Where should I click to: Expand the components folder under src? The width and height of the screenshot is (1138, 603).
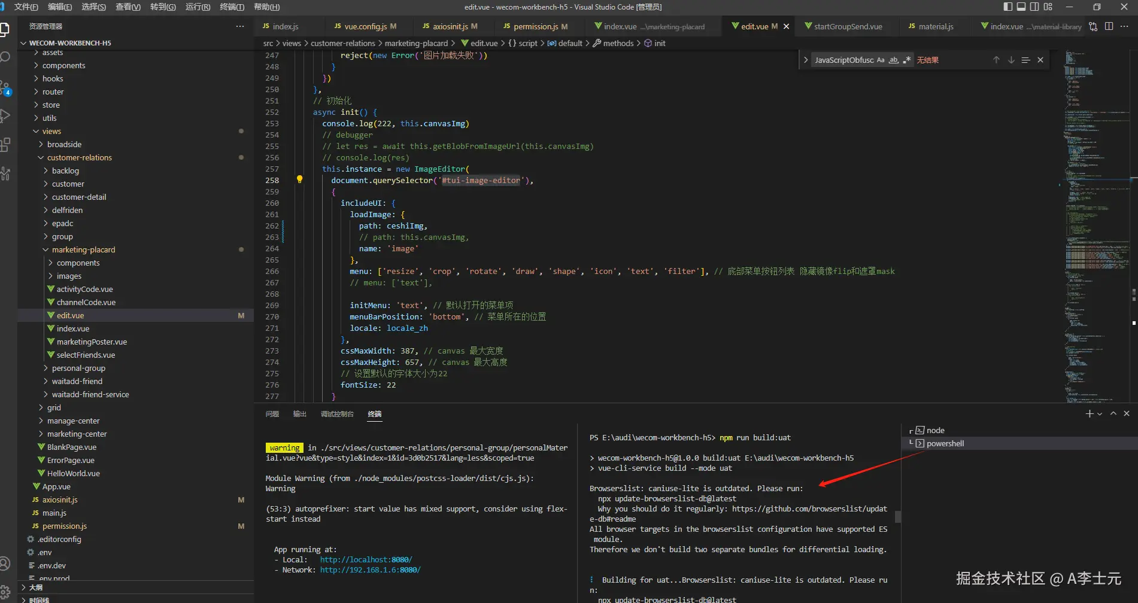pyautogui.click(x=63, y=66)
